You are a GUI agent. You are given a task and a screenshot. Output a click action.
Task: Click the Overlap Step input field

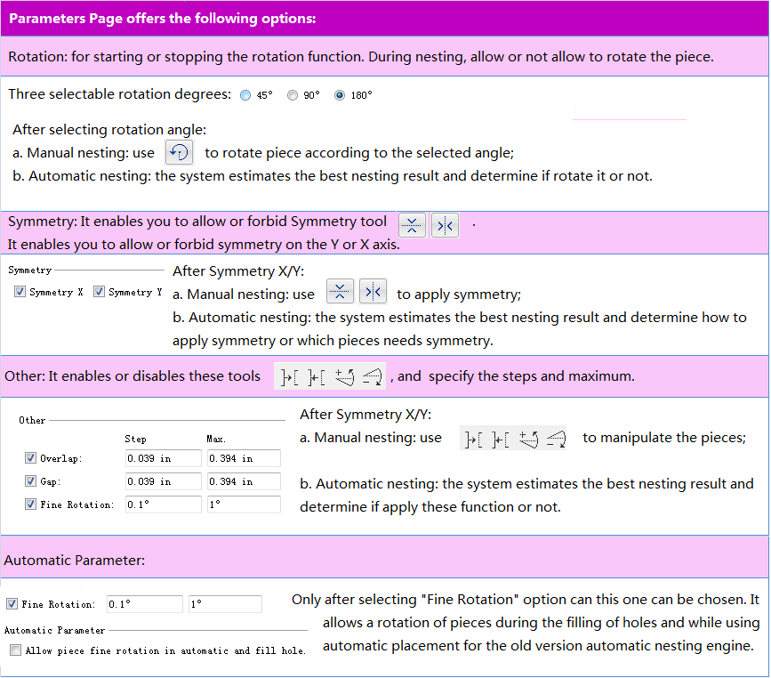(x=164, y=458)
